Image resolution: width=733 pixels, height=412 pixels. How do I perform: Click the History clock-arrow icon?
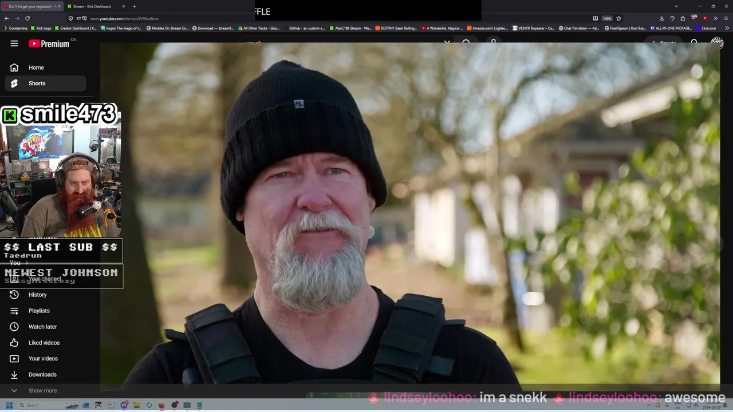pyautogui.click(x=14, y=295)
